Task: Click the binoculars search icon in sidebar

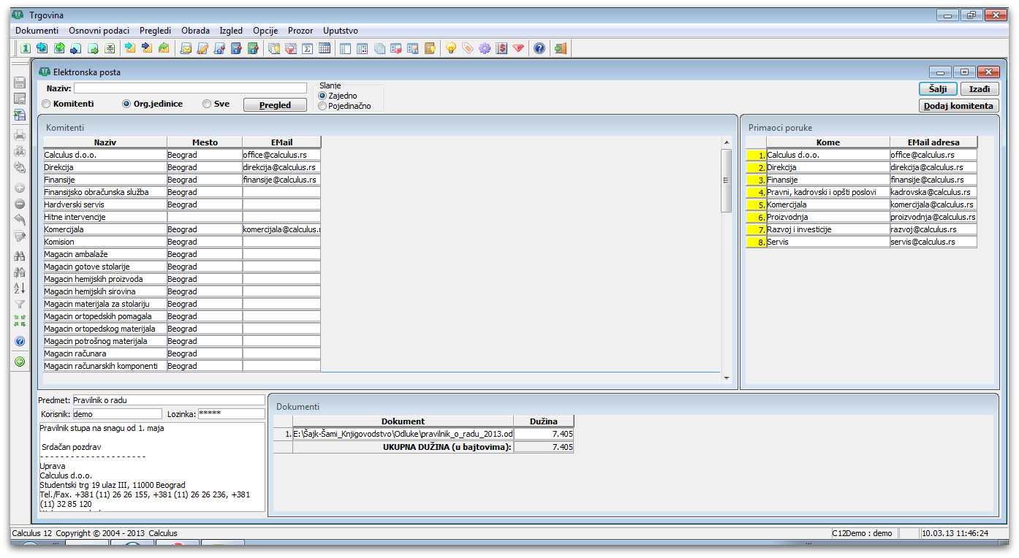Action: [x=20, y=256]
